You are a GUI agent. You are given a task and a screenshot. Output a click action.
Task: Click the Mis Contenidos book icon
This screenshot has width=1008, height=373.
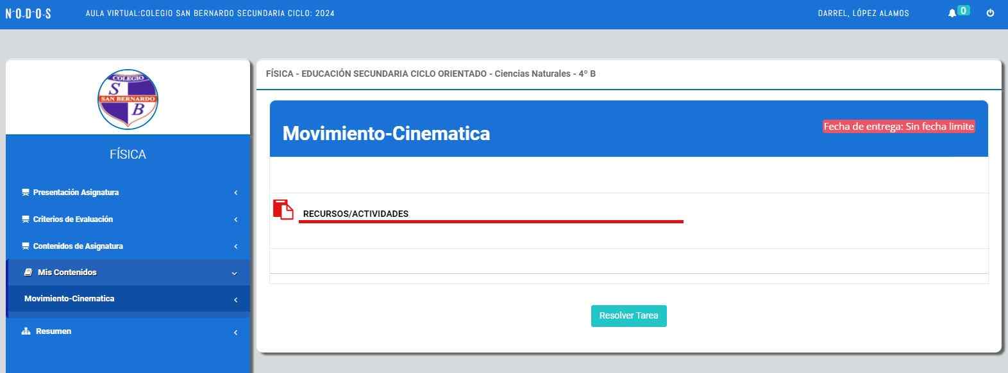coord(28,273)
